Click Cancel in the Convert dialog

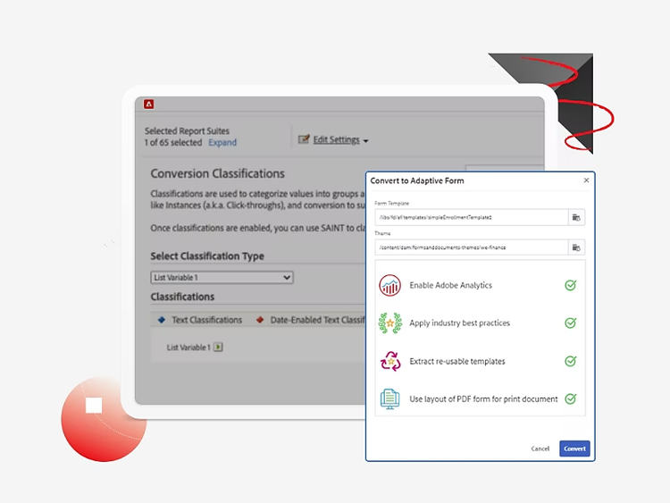540,449
